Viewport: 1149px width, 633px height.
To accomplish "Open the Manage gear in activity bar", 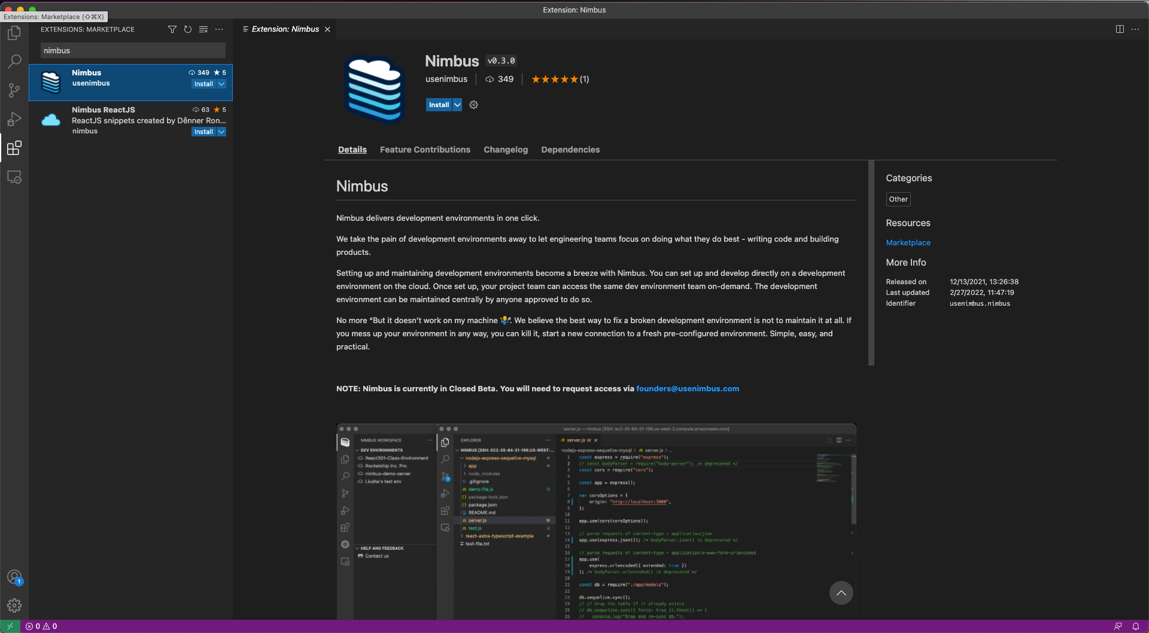I will click(14, 605).
